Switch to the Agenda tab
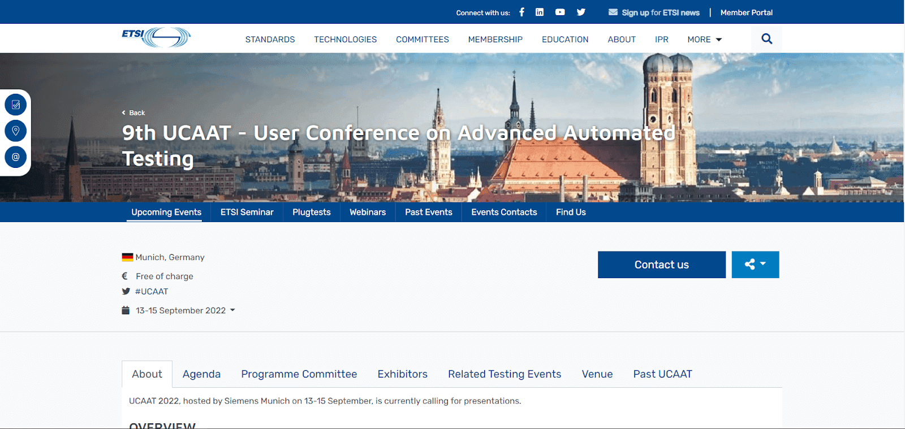This screenshot has width=905, height=429. click(x=201, y=374)
